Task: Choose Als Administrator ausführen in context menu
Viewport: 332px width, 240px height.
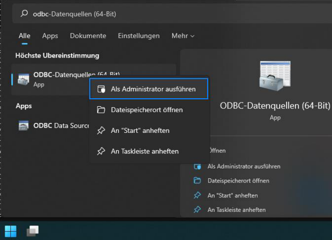Action: click(149, 89)
